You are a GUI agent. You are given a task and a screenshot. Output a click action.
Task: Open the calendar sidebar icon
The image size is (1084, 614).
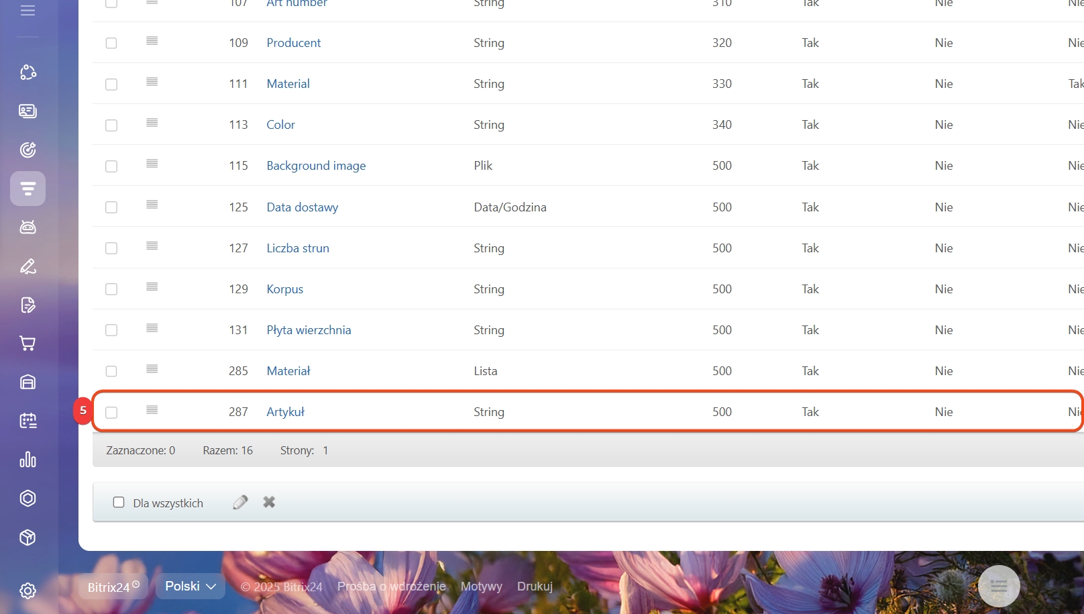tap(28, 421)
